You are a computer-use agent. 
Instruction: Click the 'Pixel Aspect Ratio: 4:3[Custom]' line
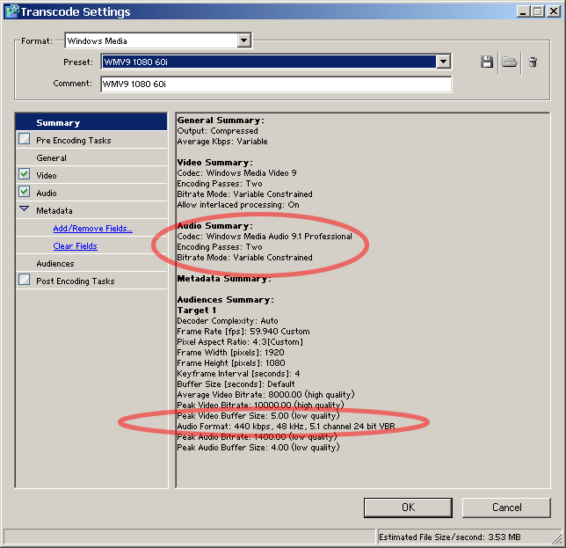240,342
